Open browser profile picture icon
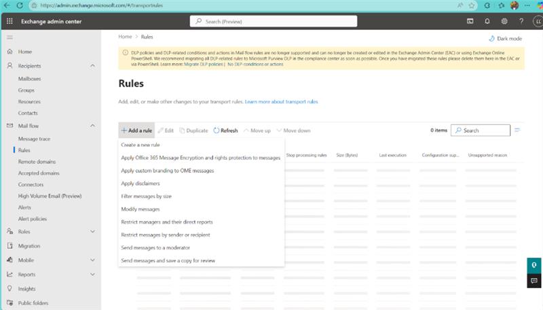This screenshot has width=543, height=310. (514, 5)
